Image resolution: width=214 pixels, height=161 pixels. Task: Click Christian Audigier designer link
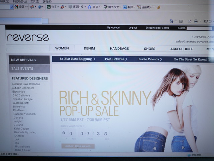pyautogui.click(x=23, y=99)
